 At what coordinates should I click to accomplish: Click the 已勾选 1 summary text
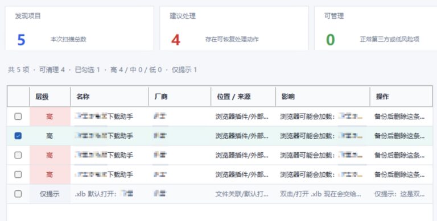[x=87, y=69]
